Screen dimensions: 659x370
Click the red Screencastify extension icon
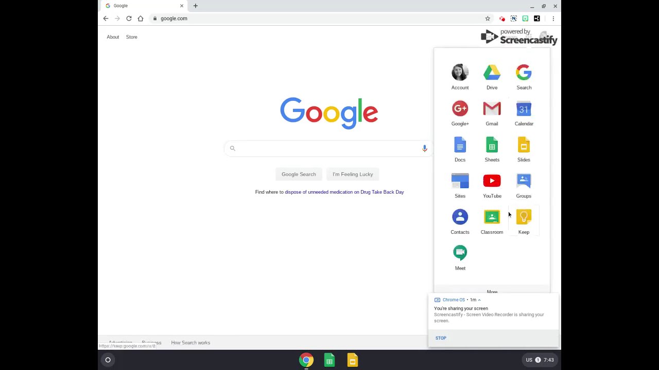click(x=502, y=18)
